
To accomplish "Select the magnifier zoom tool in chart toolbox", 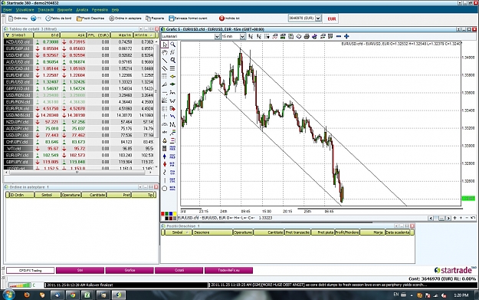I will click(172, 45).
